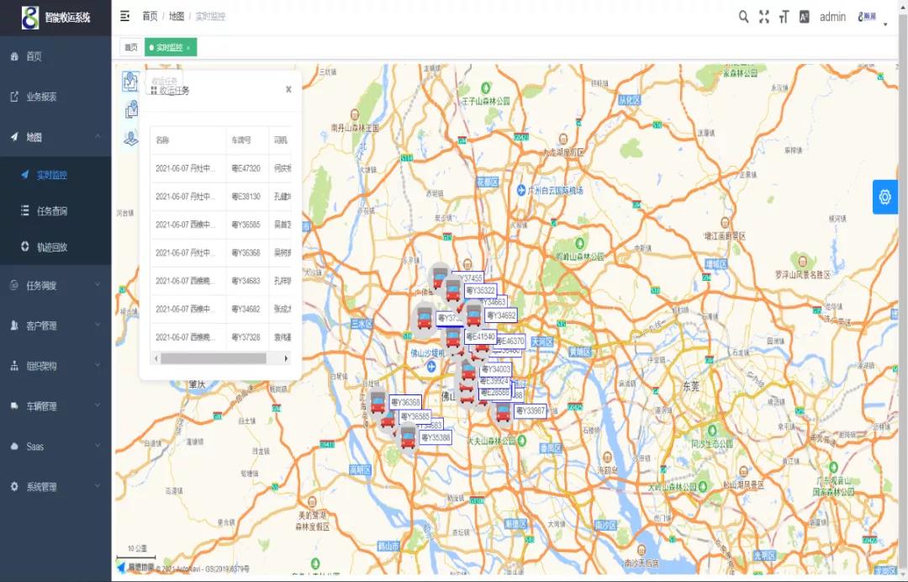Collapse the 地图 sidebar menu
The width and height of the screenshot is (908, 582).
point(55,136)
